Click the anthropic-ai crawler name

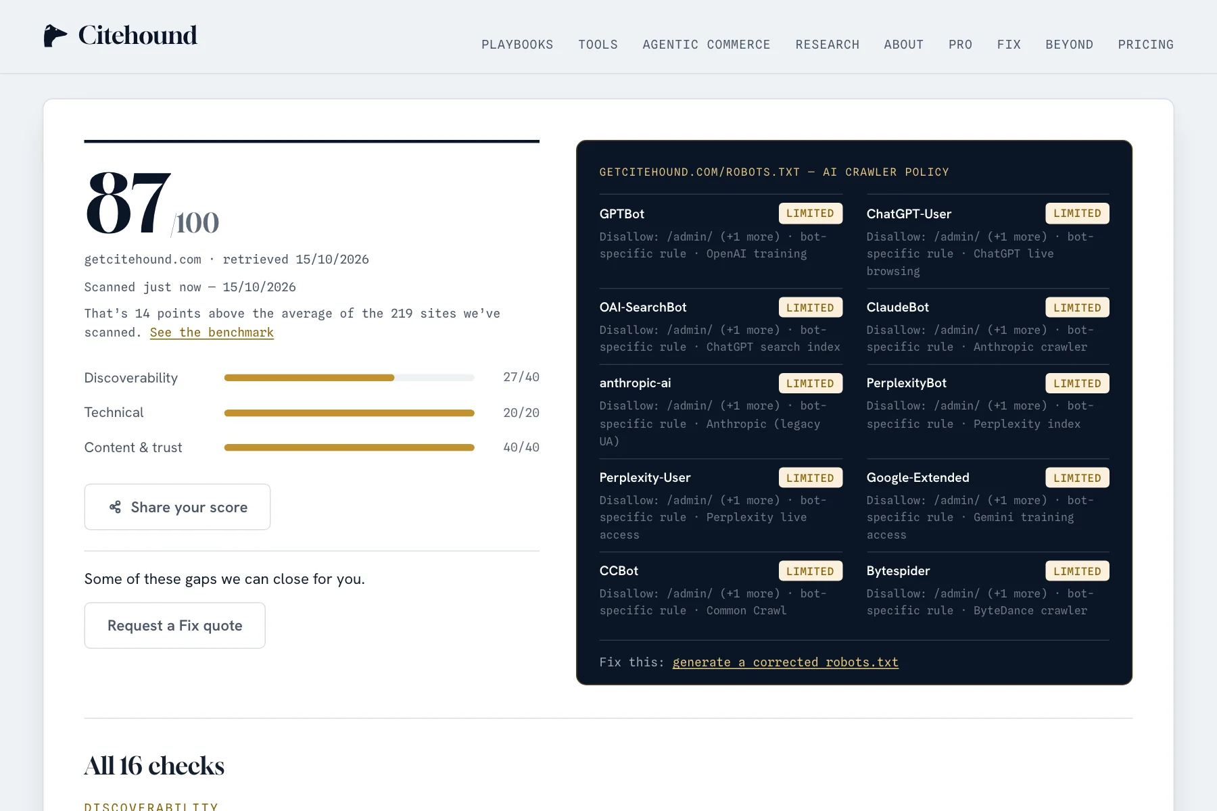tap(635, 383)
